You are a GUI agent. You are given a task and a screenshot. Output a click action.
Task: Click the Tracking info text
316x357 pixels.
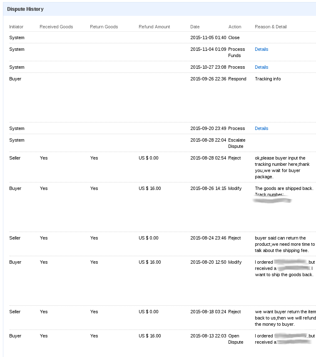(x=268, y=79)
